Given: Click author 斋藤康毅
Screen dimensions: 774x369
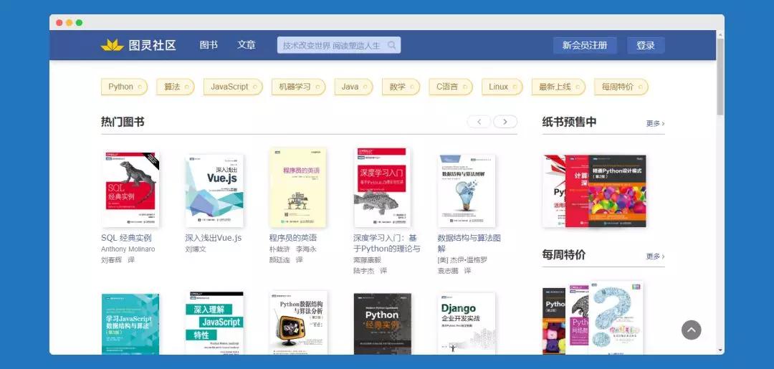Looking at the screenshot, I should [x=367, y=260].
